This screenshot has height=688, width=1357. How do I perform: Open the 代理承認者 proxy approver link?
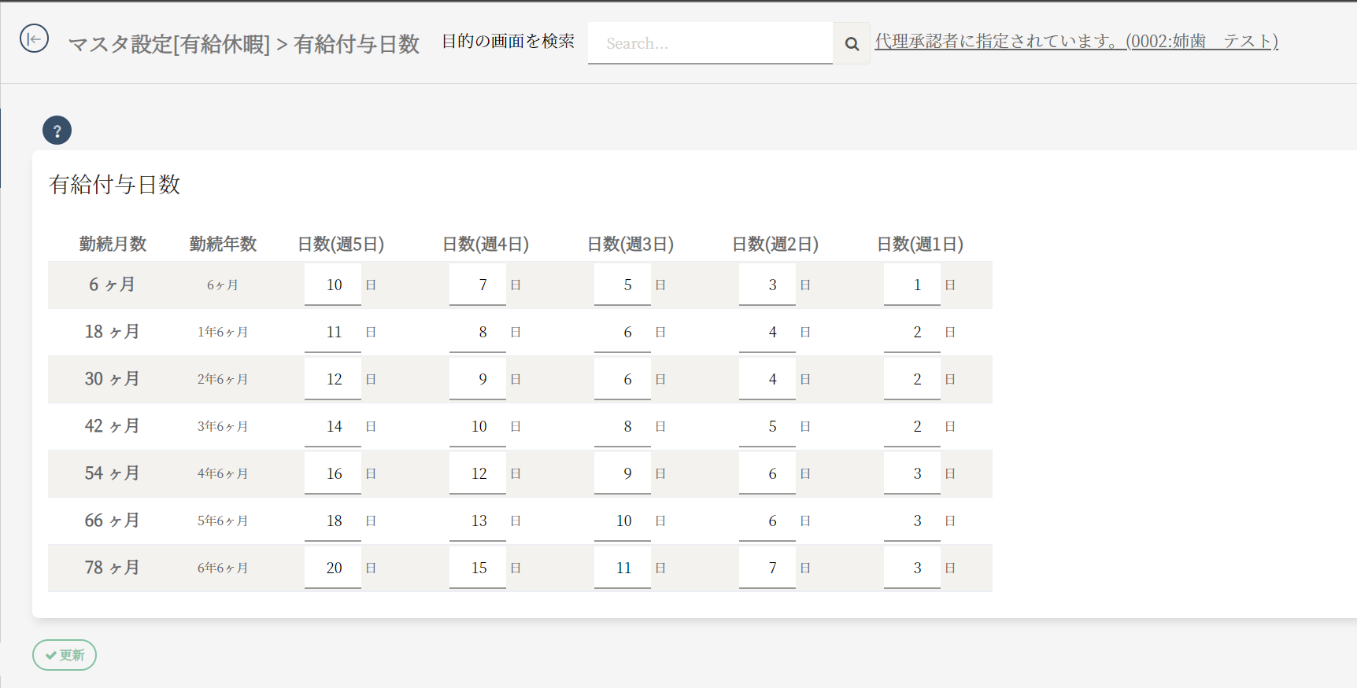click(x=1076, y=42)
